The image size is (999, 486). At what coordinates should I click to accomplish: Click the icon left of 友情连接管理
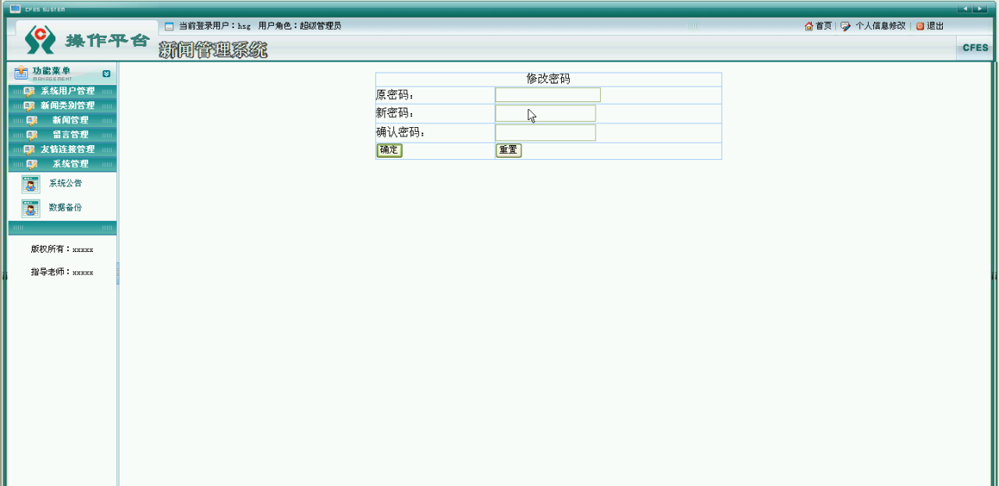click(29, 149)
